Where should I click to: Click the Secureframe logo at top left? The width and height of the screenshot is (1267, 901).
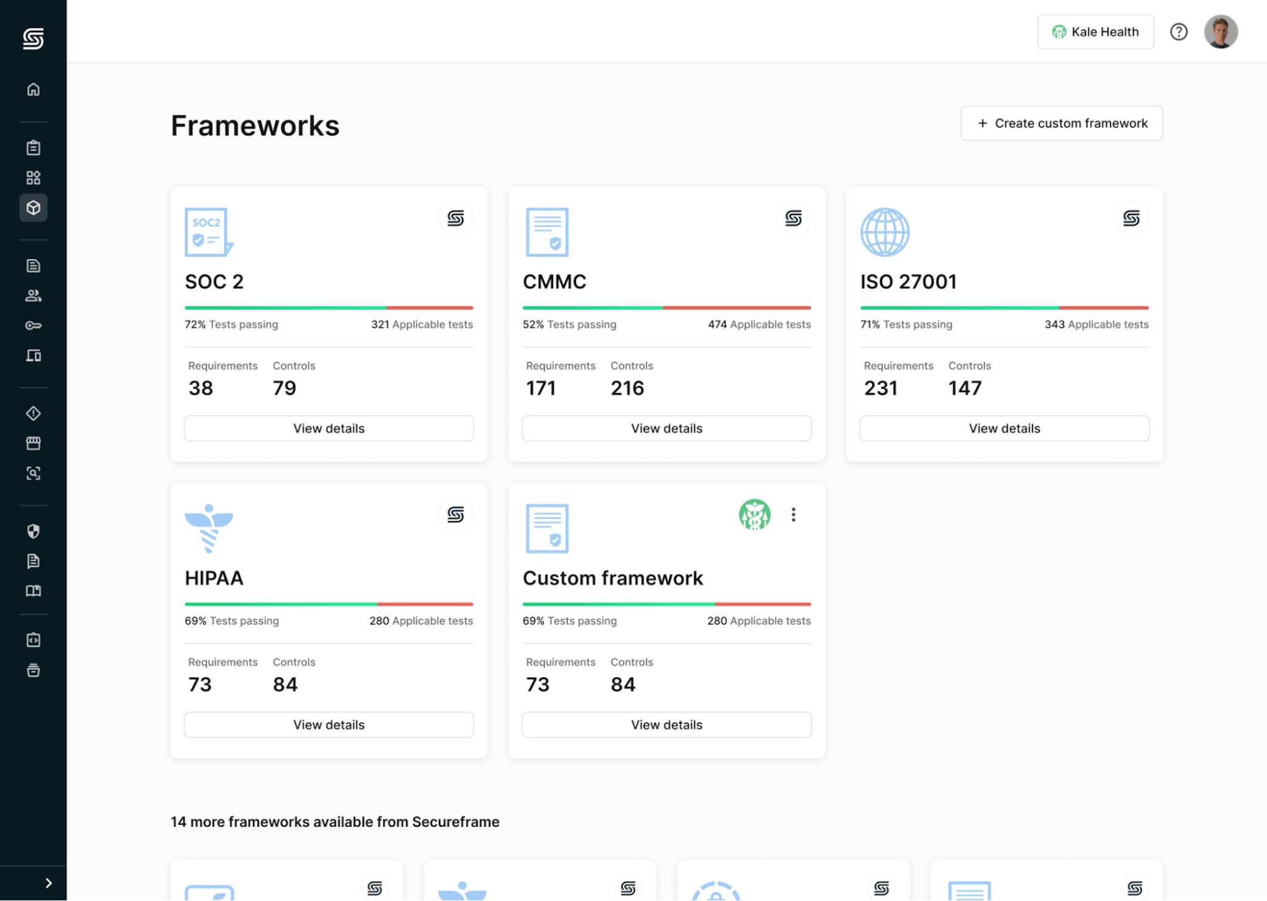33,39
